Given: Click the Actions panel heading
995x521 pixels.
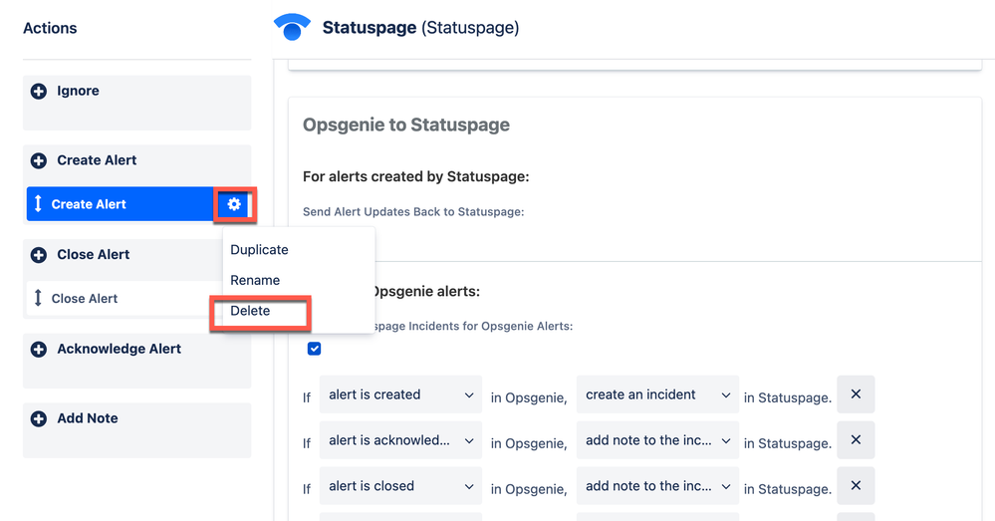Looking at the screenshot, I should [x=50, y=28].
